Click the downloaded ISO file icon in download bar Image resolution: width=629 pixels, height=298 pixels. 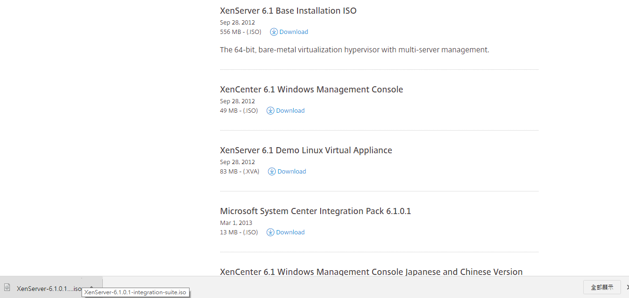7,287
